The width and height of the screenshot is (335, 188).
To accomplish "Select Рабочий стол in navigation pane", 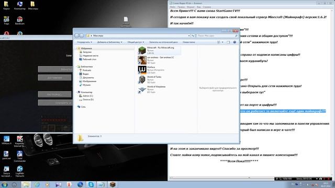I will (x=88, y=59).
